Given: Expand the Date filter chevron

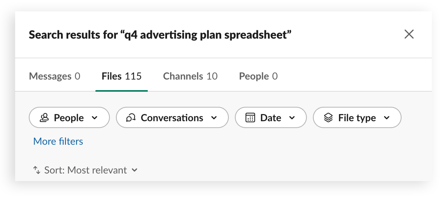Looking at the screenshot, I should pyautogui.click(x=292, y=118).
